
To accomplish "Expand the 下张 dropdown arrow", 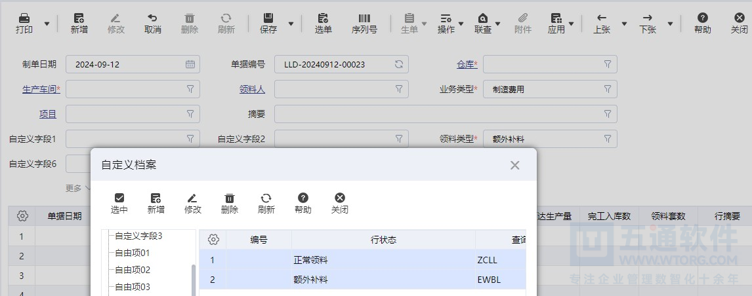I will click(x=670, y=24).
